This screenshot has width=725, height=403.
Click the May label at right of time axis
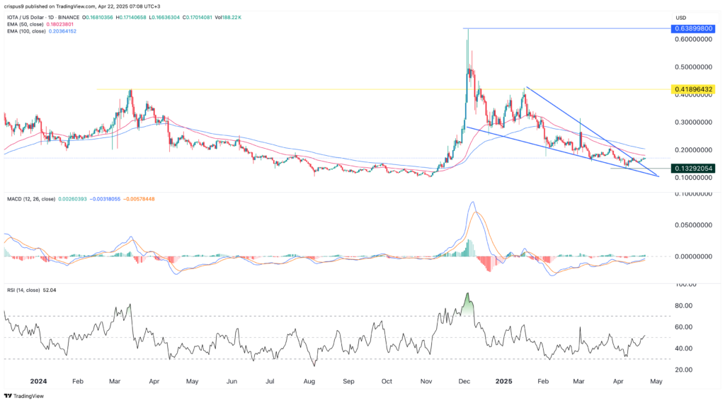coord(656,381)
